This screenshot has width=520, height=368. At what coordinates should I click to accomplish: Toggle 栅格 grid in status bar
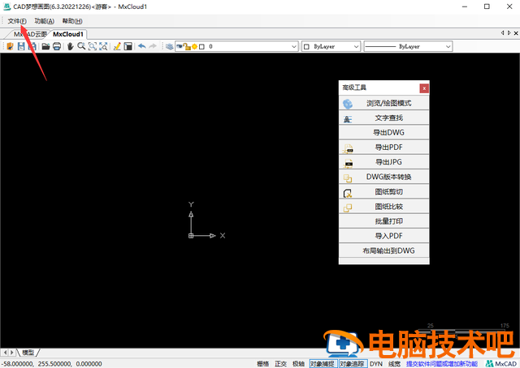point(262,364)
